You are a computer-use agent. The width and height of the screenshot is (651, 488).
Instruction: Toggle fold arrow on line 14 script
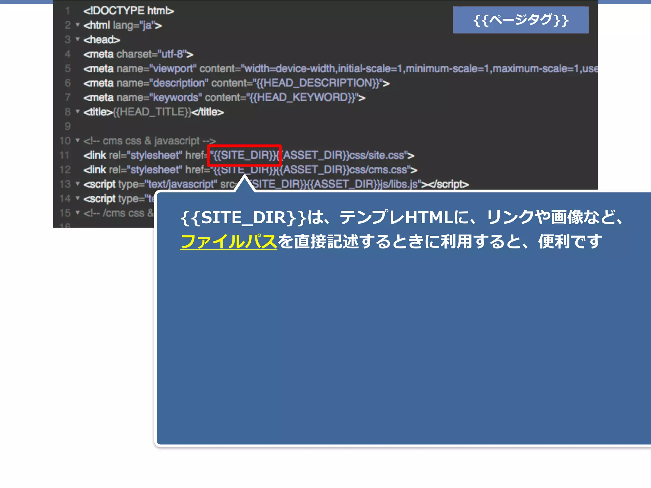click(x=77, y=198)
